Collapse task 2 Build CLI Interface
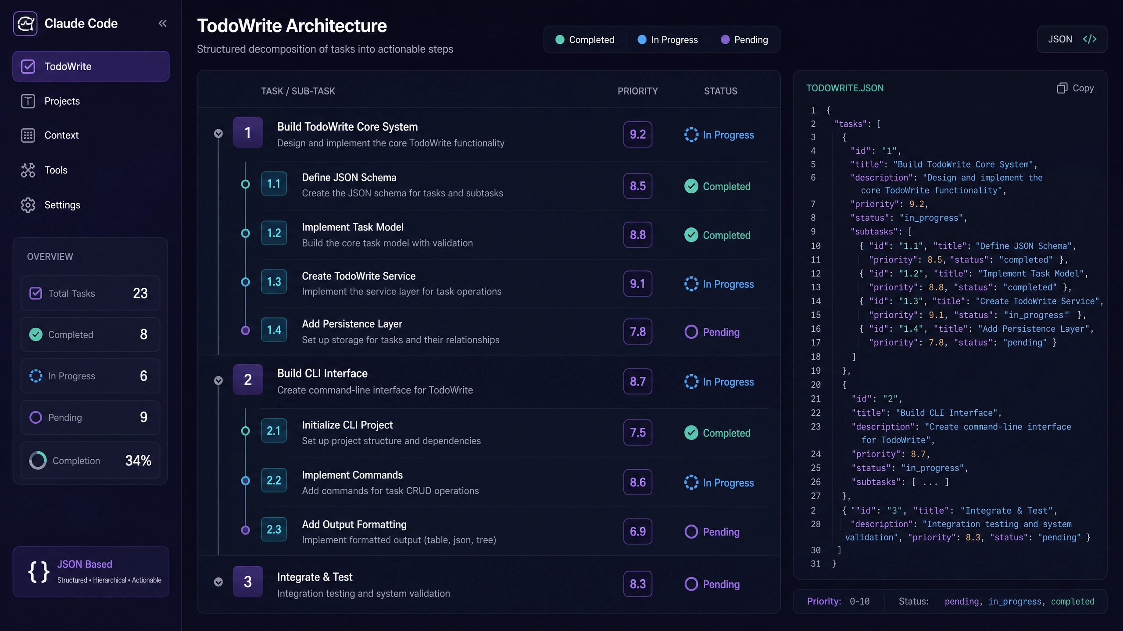Viewport: 1123px width, 631px height. point(218,380)
